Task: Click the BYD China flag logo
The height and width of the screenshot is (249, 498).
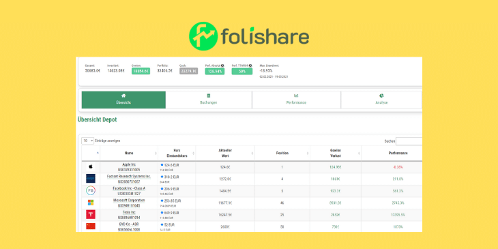Action: coord(91,226)
